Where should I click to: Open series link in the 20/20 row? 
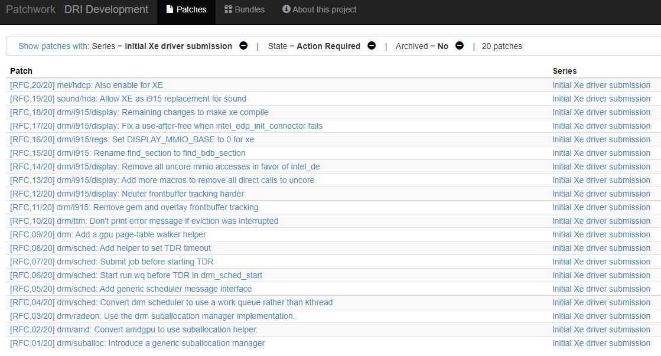[601, 85]
